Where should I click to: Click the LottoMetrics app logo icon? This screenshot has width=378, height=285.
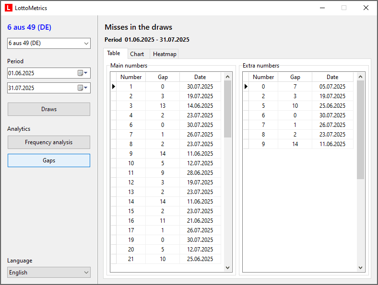pyautogui.click(x=9, y=8)
